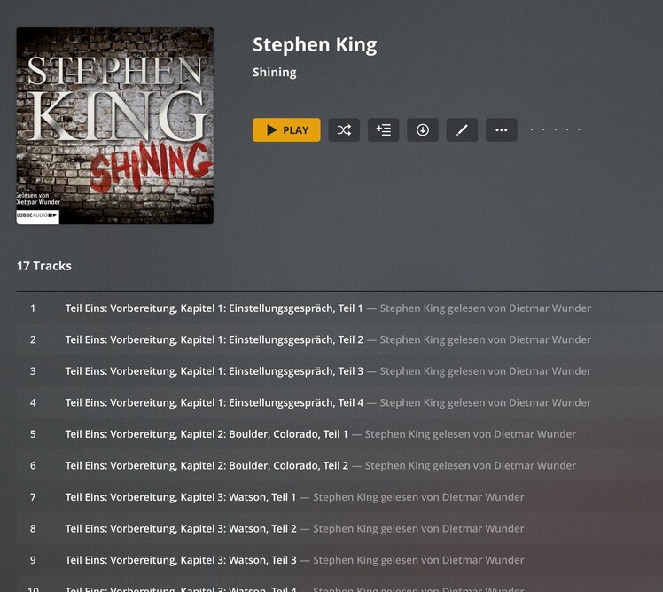Set album rating using the star dots
The width and height of the screenshot is (663, 592).
click(x=555, y=129)
